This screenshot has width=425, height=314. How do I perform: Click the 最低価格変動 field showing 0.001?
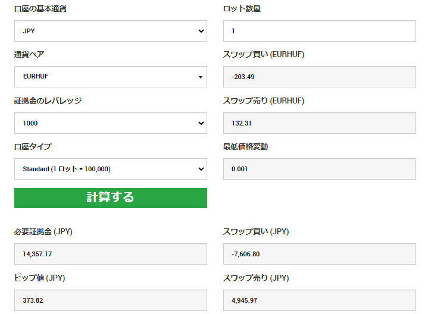coord(320,169)
